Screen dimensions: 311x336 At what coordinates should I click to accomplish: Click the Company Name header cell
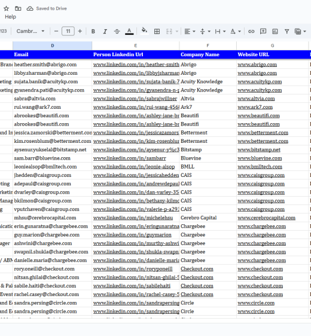(x=208, y=54)
